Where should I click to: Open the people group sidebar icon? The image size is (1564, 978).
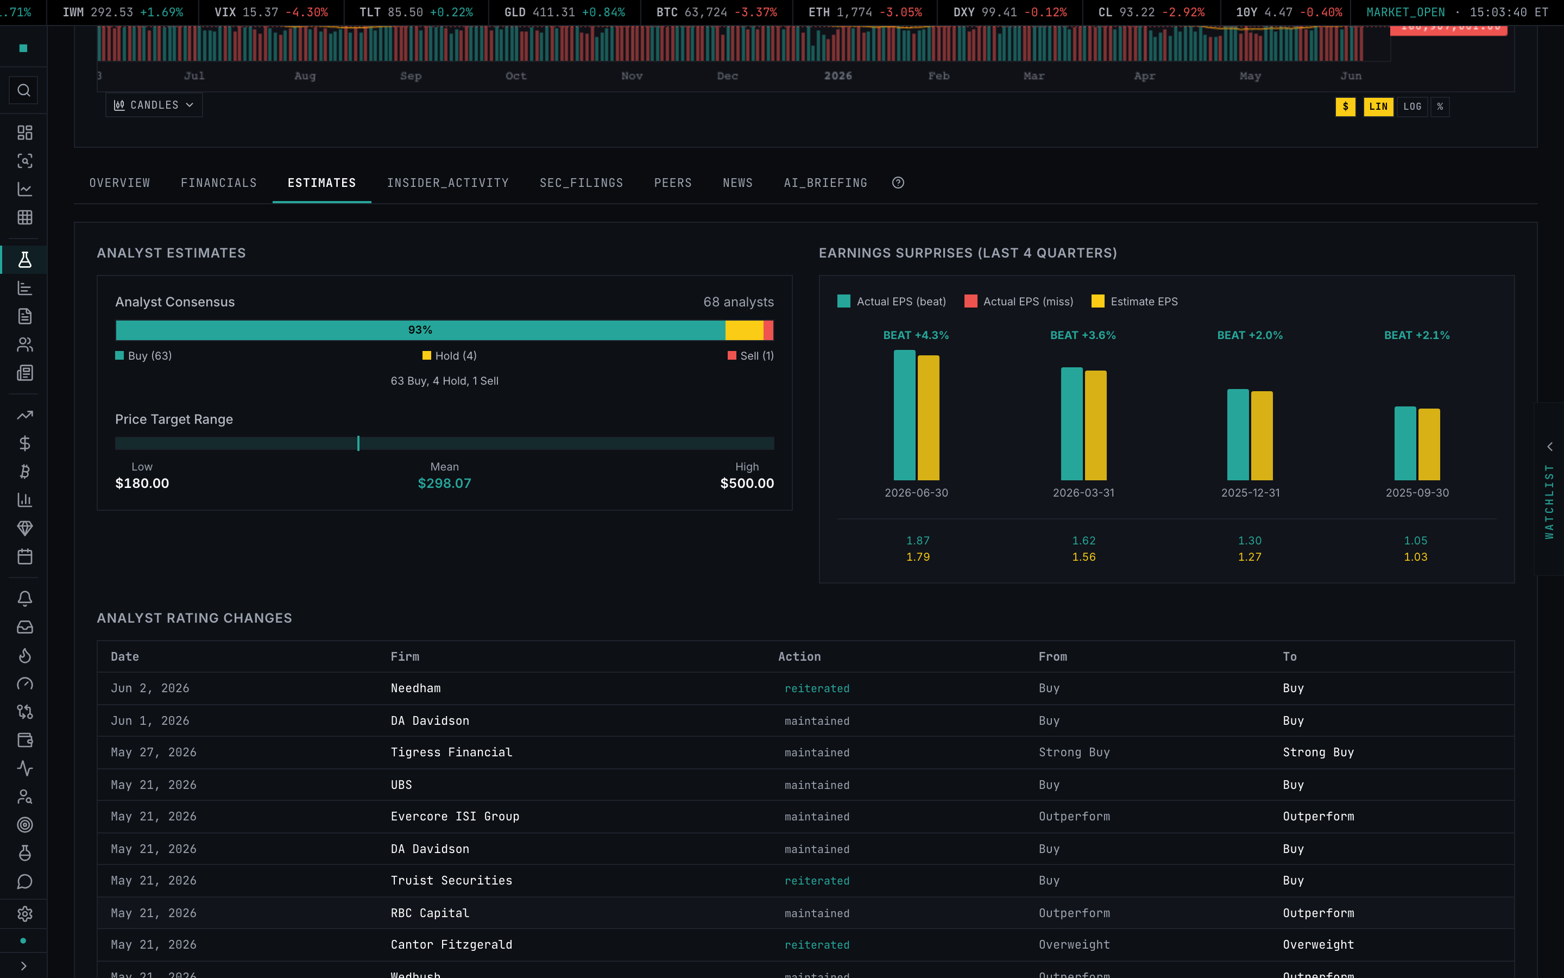(x=24, y=345)
